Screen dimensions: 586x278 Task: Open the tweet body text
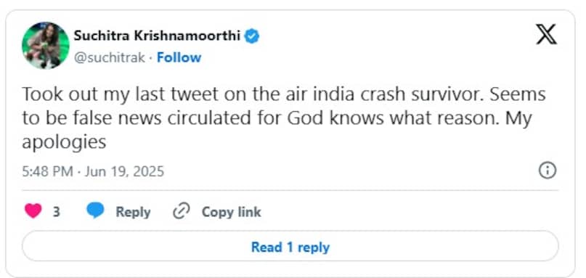(x=284, y=118)
